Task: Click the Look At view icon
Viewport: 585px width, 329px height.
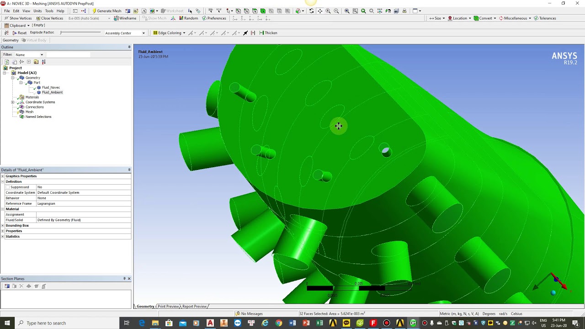Action: tap(388, 11)
